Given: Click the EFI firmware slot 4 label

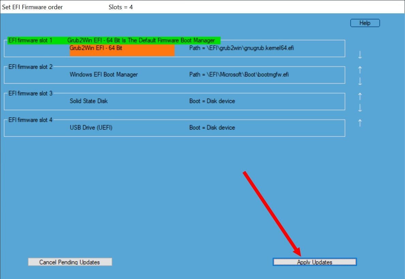Looking at the screenshot, I should coord(30,120).
